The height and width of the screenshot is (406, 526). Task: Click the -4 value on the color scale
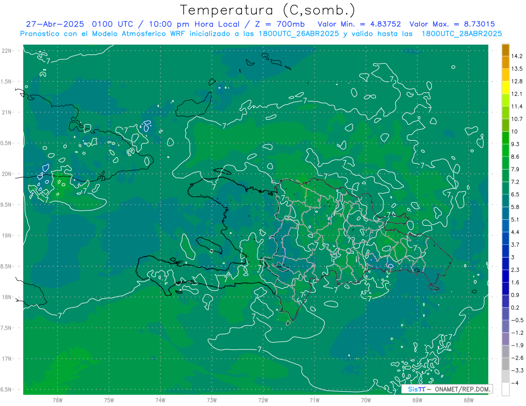coord(514,383)
